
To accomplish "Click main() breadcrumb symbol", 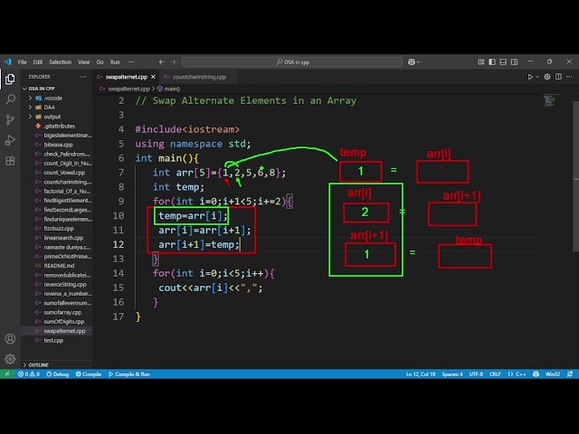I will [x=169, y=89].
